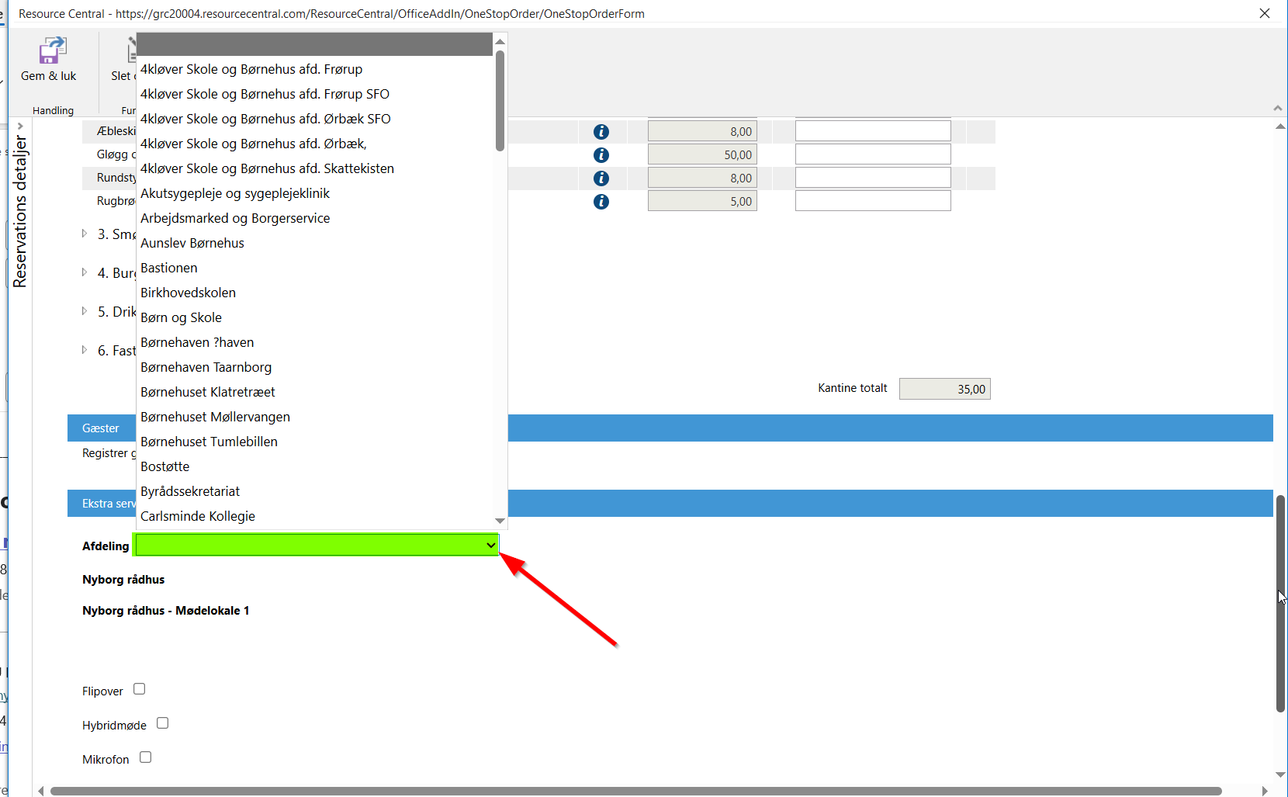Click info icon in the Rundstykke row
Screen dimensions: 1288x797
pos(601,178)
